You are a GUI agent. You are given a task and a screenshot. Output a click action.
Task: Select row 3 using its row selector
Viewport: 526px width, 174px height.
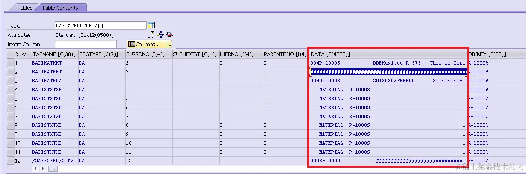10,81
